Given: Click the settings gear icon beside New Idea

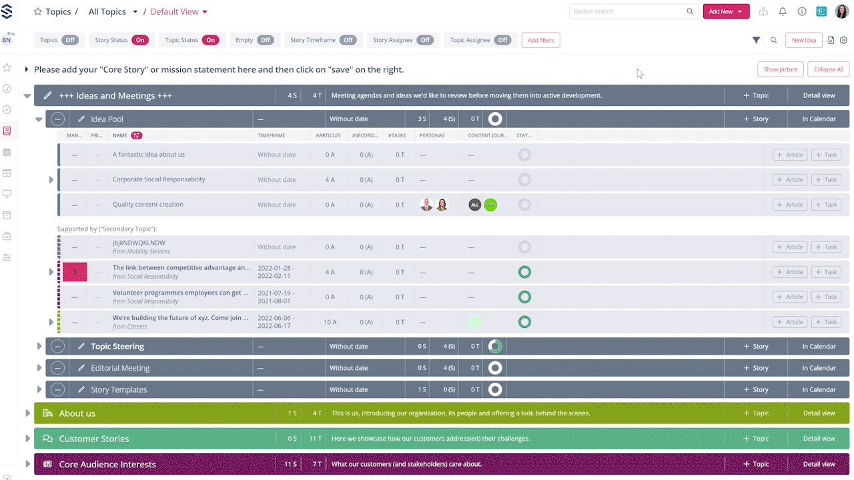Looking at the screenshot, I should pyautogui.click(x=843, y=40).
